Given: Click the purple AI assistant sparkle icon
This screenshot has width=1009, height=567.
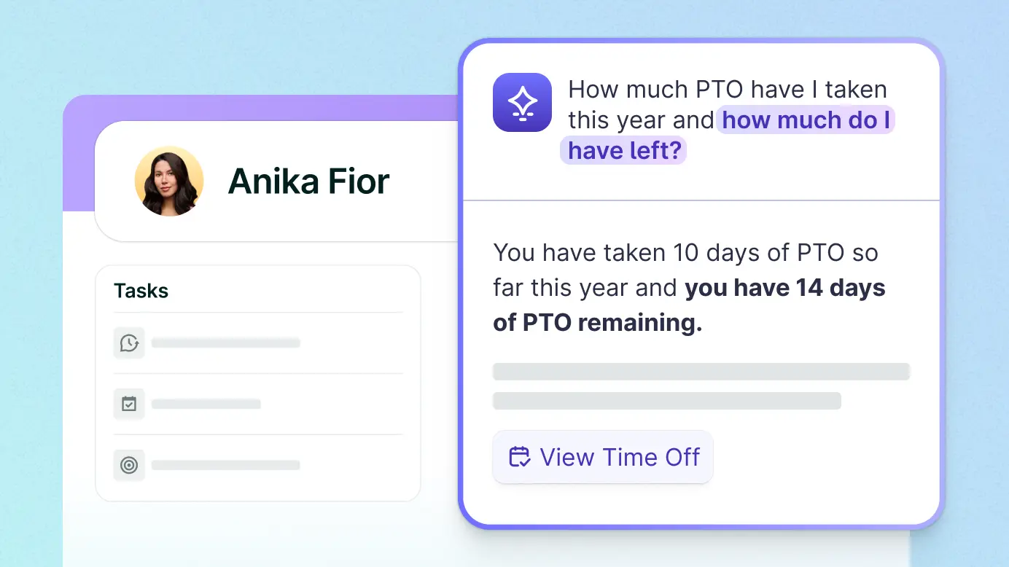Looking at the screenshot, I should pos(522,103).
